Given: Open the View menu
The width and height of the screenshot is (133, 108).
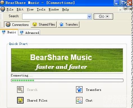Looking at the screenshot, I should [30, 9].
